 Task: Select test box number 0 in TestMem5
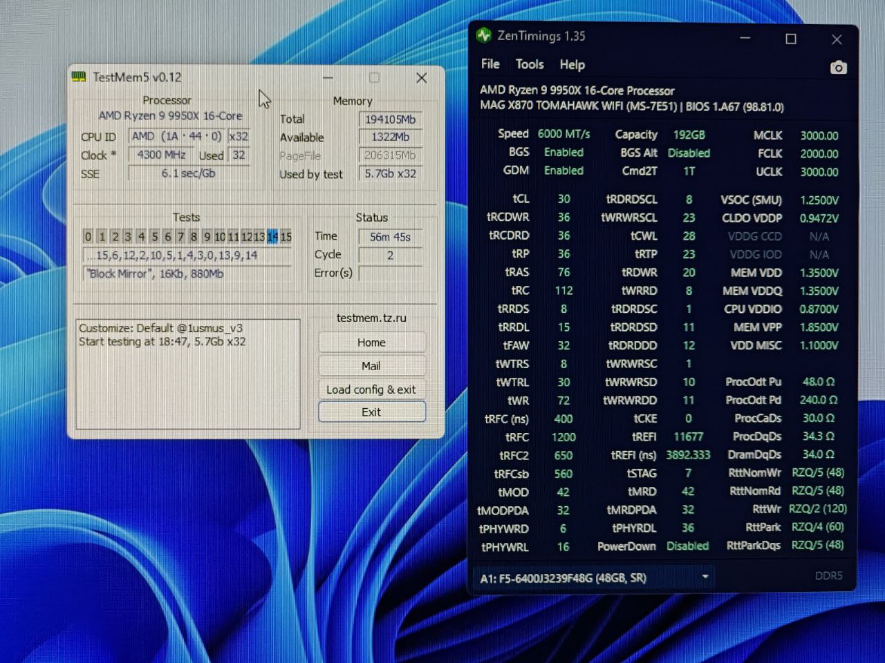click(x=88, y=237)
